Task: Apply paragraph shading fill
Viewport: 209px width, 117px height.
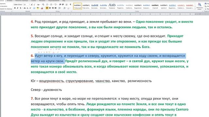Action: pos(65,8)
